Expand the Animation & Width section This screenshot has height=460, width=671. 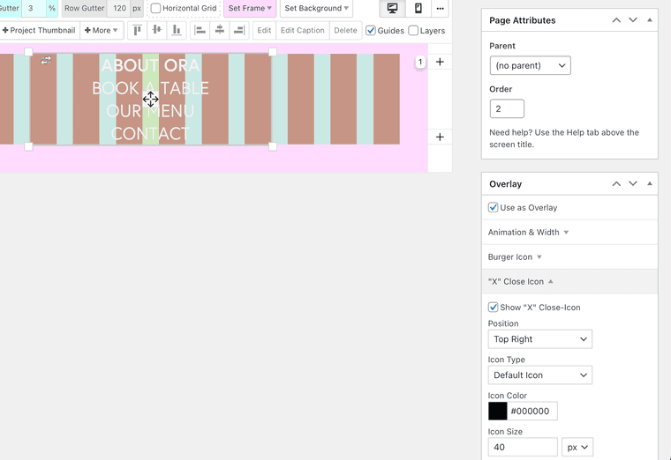(528, 233)
